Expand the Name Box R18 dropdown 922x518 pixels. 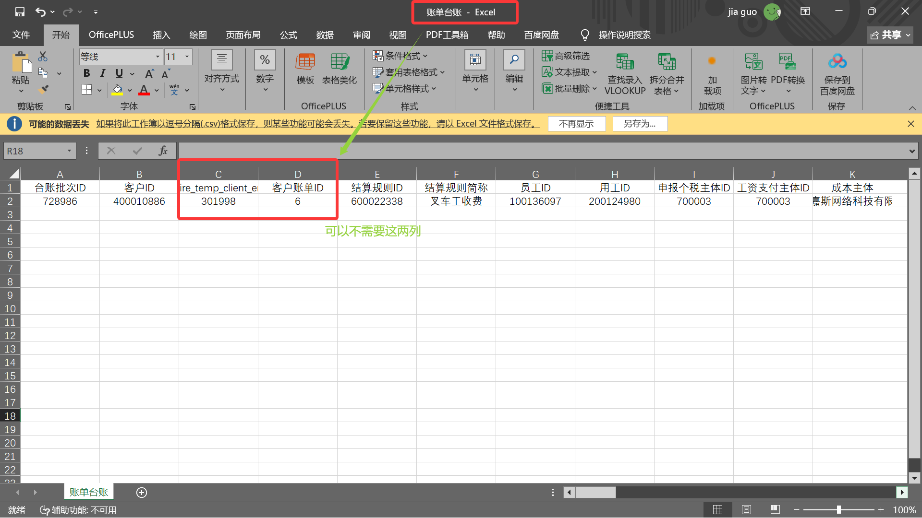tap(69, 151)
